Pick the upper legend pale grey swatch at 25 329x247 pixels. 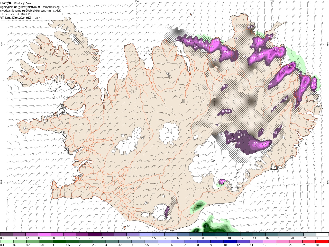(309, 234)
